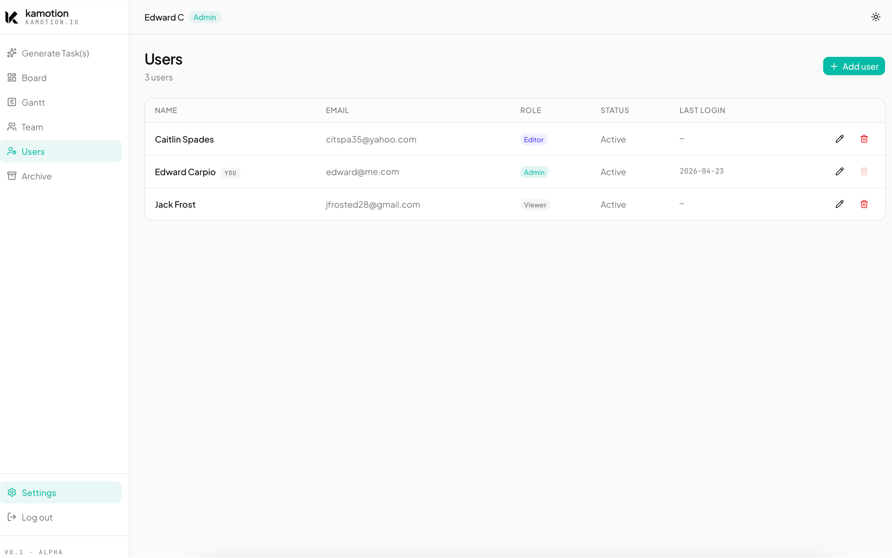Edit Edward Carpio's user entry
Screen dimensions: 892x558
839,172
